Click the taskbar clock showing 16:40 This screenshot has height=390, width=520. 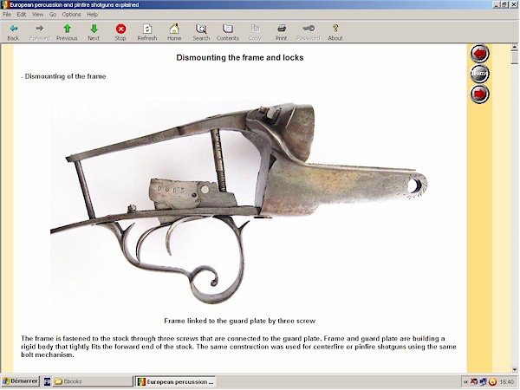tap(507, 382)
